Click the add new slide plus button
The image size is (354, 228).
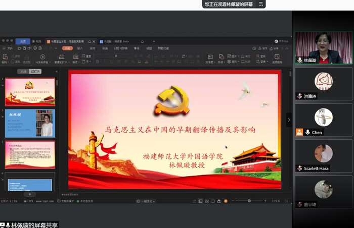29,194
